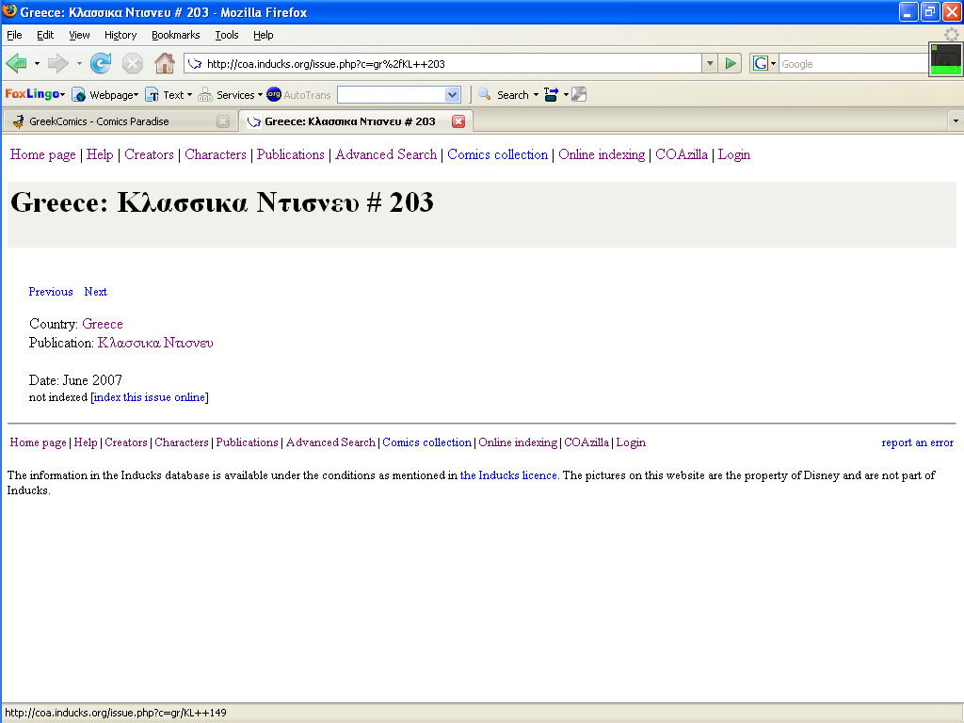Click the Stop loading icon
The width and height of the screenshot is (964, 723).
point(132,63)
